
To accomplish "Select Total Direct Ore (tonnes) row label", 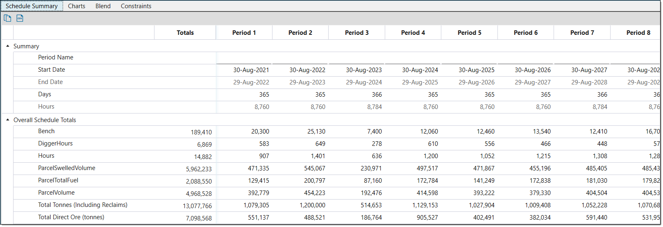I will click(x=71, y=217).
